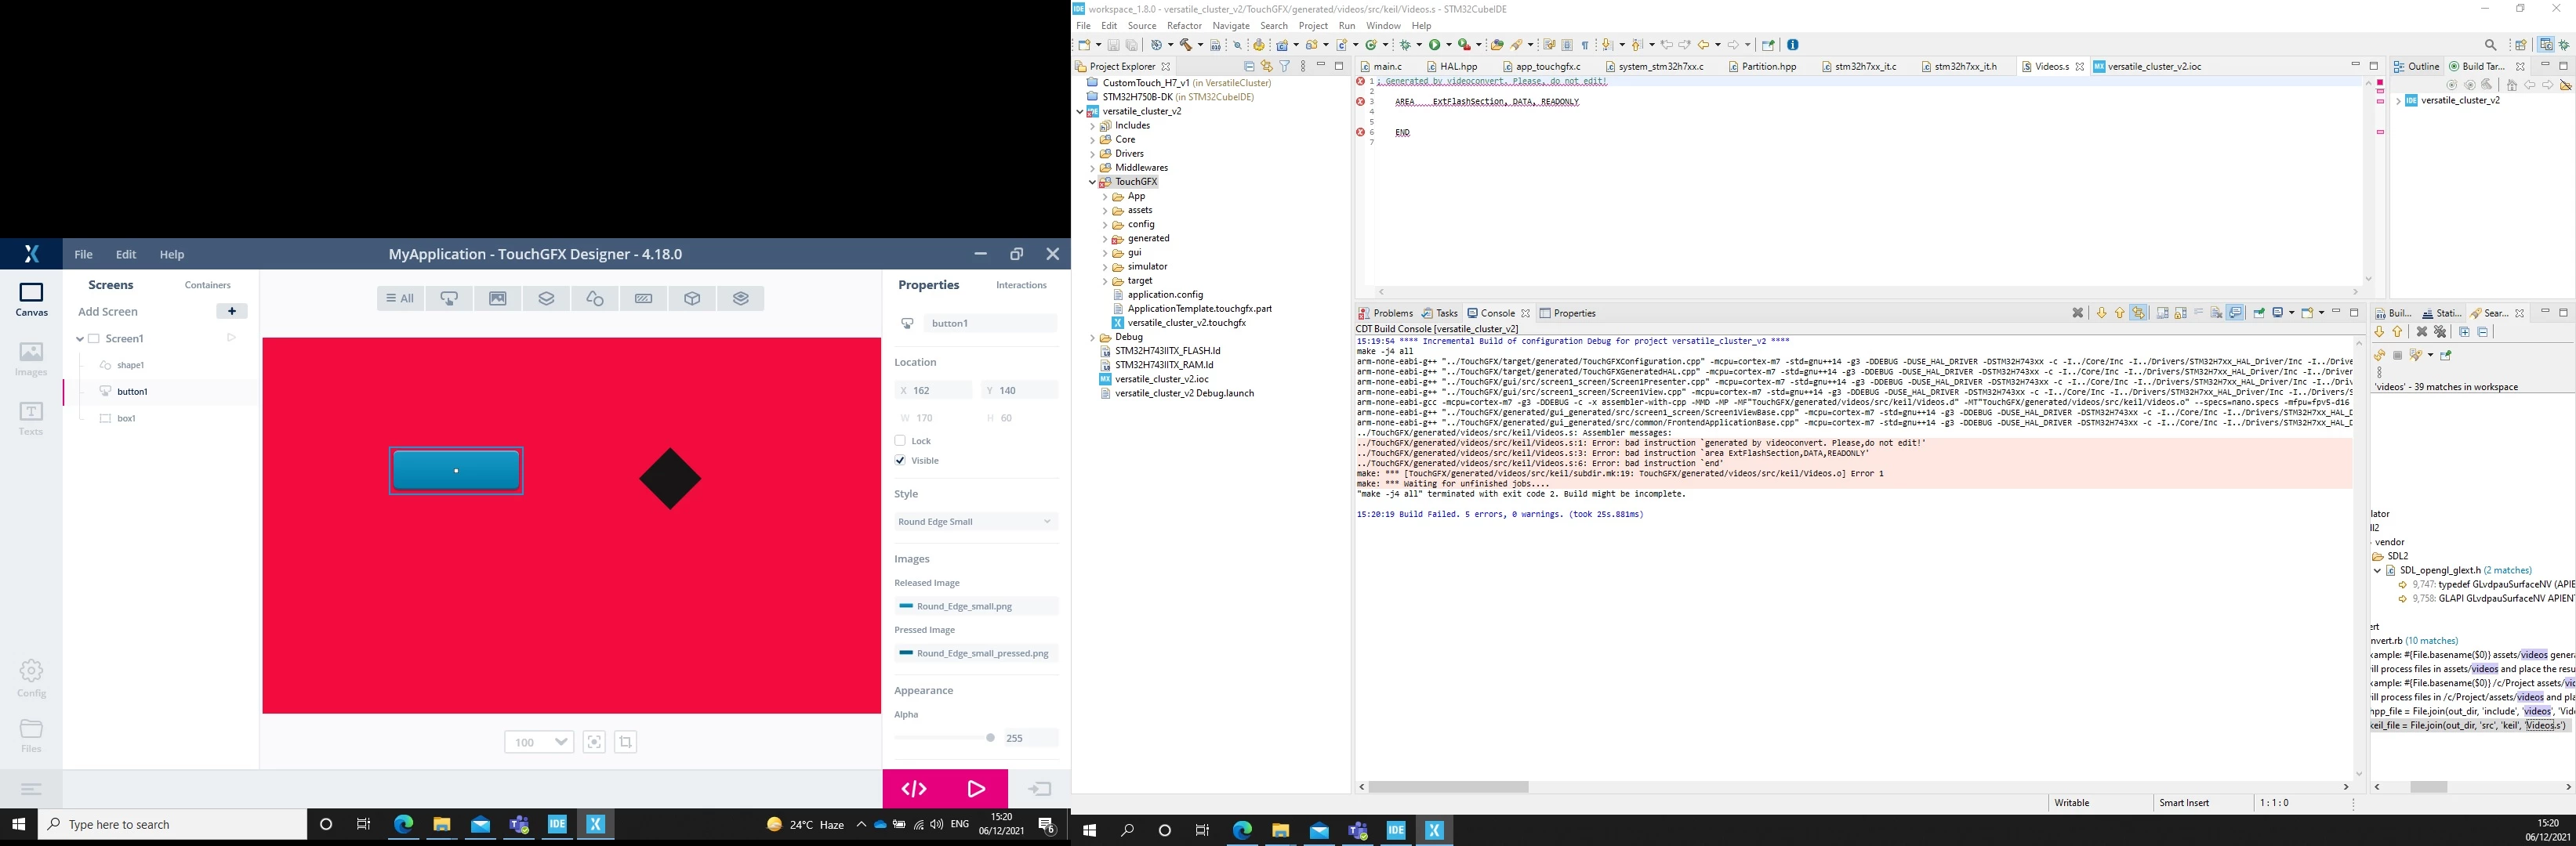Viewport: 2576px width, 846px height.
Task: Click the X location input field showing 162
Action: [934, 391]
